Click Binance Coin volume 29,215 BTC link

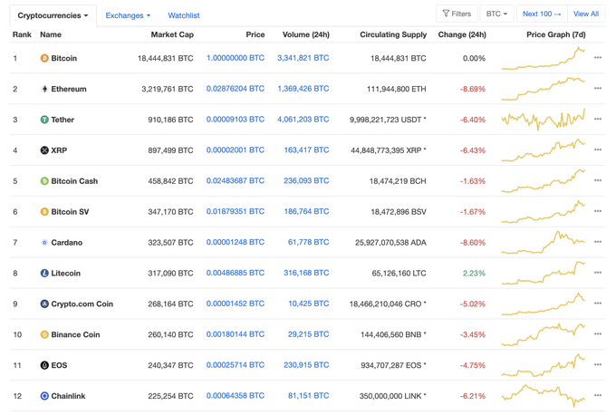click(308, 334)
